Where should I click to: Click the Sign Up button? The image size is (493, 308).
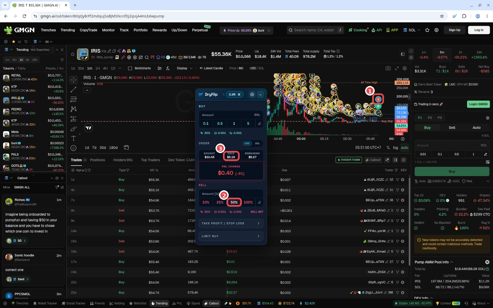pos(454,30)
